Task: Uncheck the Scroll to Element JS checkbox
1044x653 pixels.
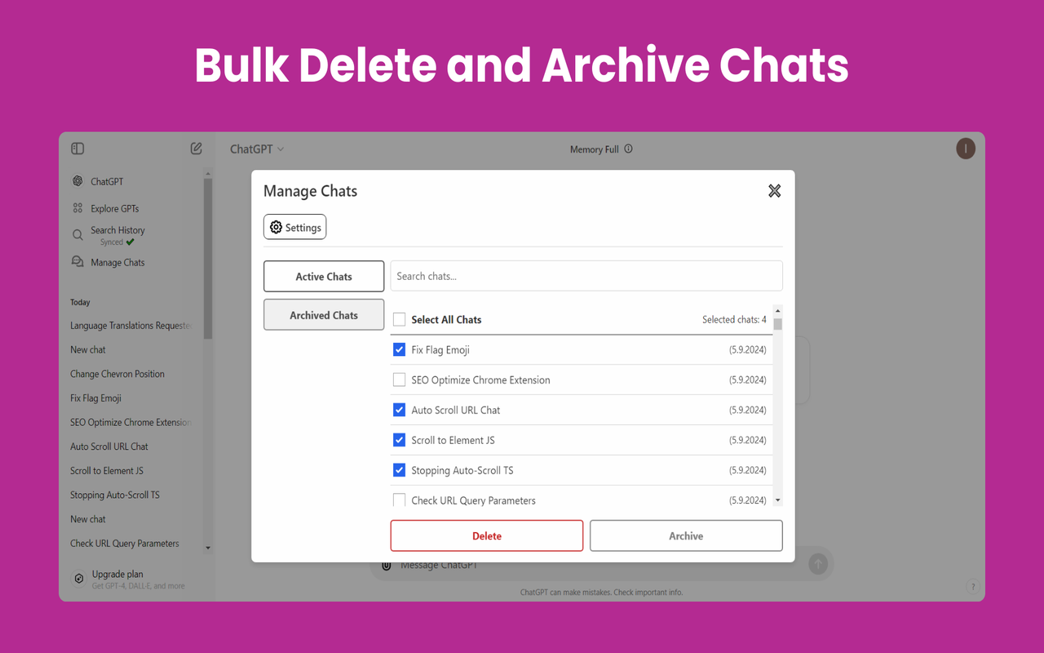Action: [400, 440]
